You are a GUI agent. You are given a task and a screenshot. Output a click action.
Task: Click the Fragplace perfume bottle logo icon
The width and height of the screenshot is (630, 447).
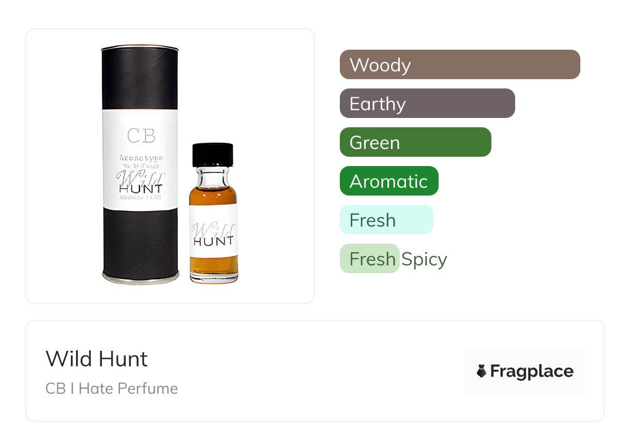[482, 371]
